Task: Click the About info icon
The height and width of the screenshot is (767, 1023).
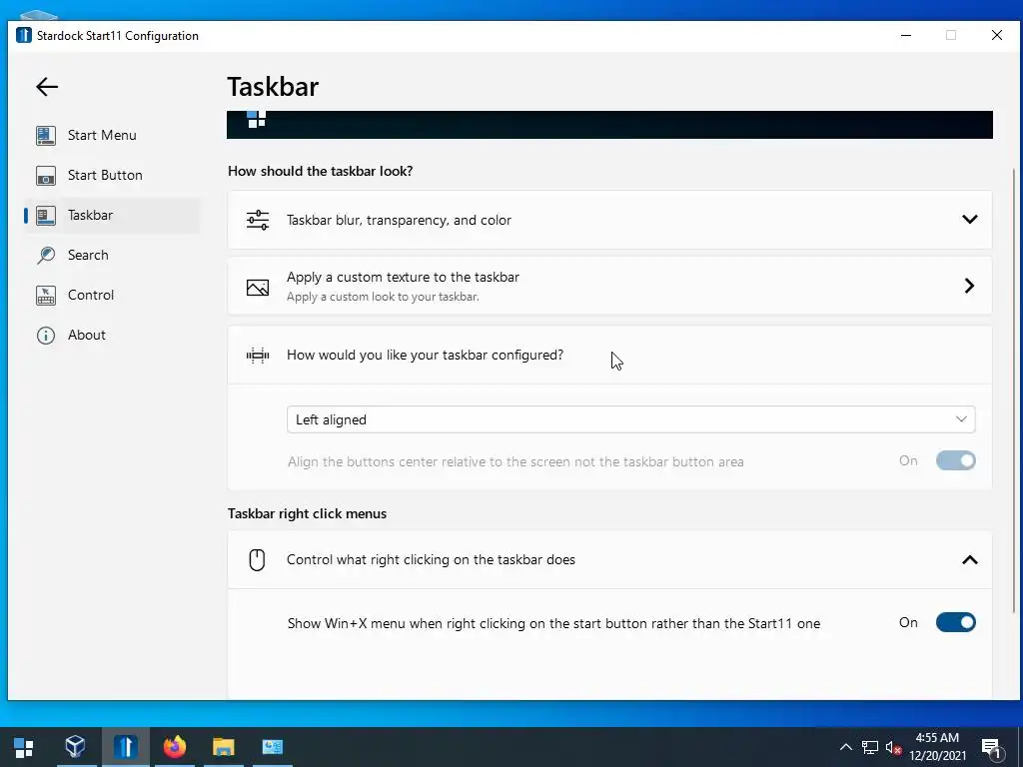Action: [46, 335]
